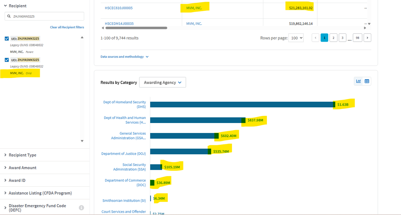Image resolution: width=401 pixels, height=215 pixels.
Task: Open award HSCEC610J00005
Action: pyautogui.click(x=119, y=8)
